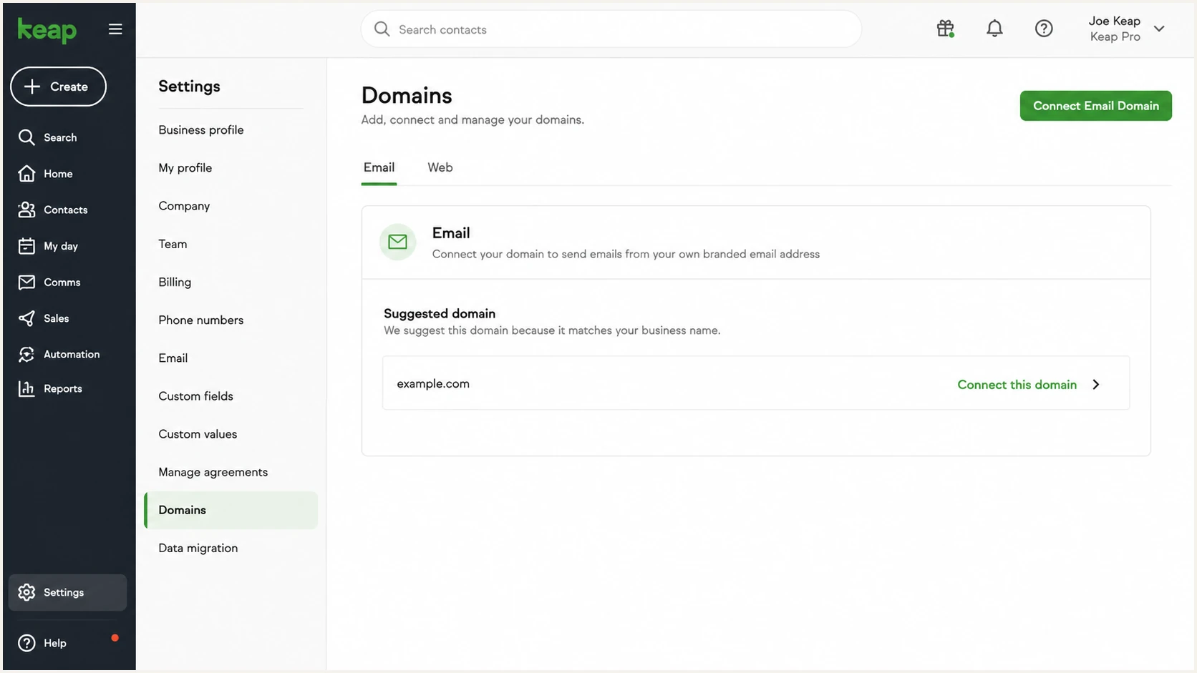Open Automation in the sidebar
The height and width of the screenshot is (673, 1197).
[x=59, y=354]
